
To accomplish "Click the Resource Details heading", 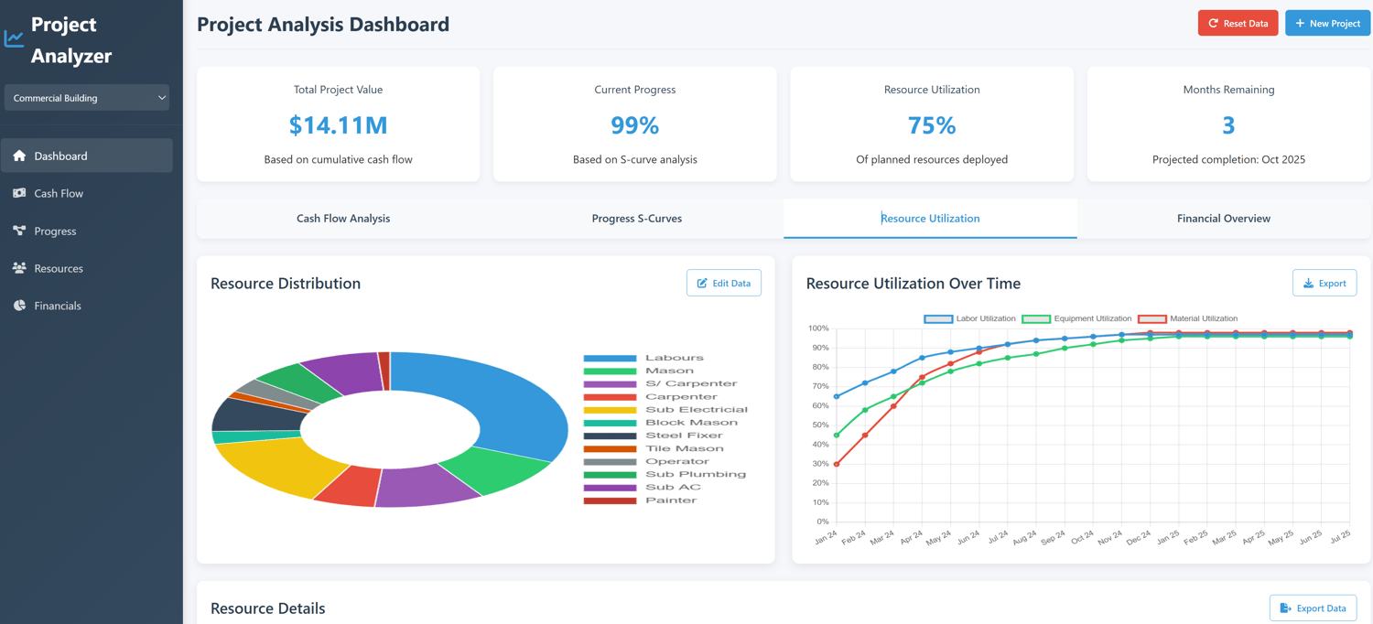I will click(268, 608).
